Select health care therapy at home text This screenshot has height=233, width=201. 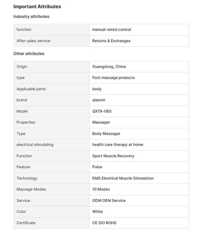[118, 145]
